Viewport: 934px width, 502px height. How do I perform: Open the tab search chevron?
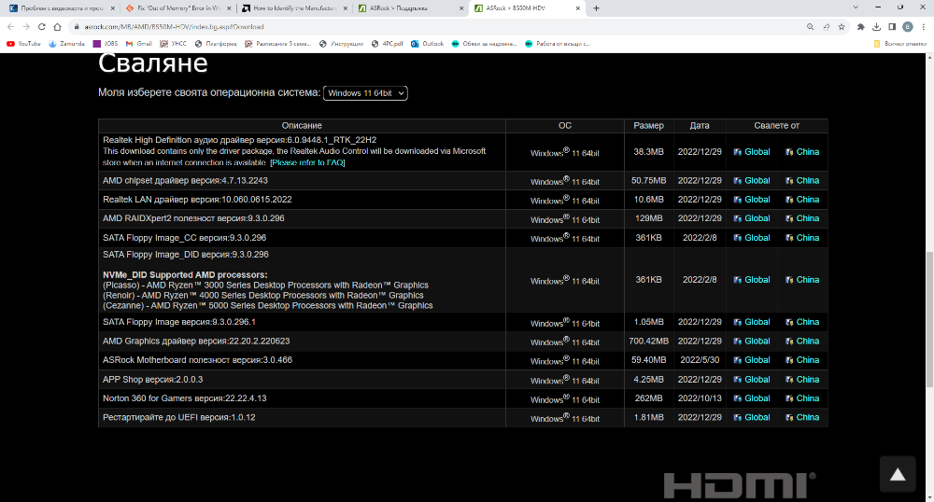pyautogui.click(x=856, y=7)
